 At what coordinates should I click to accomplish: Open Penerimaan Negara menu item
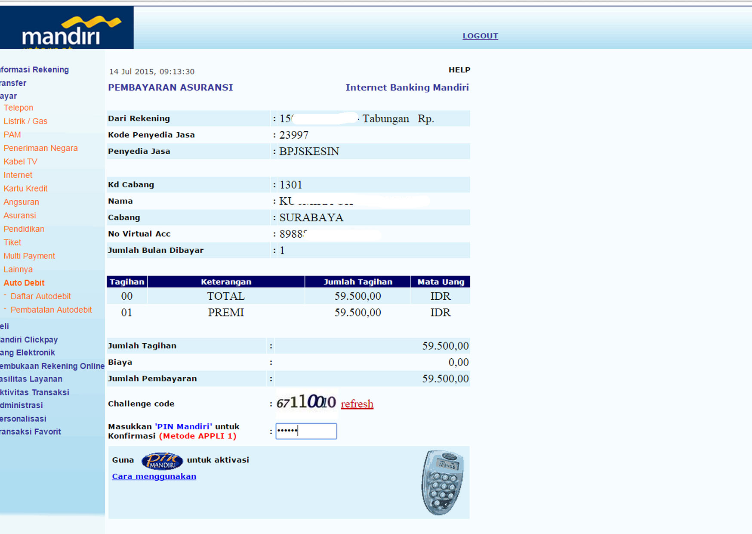tap(41, 148)
